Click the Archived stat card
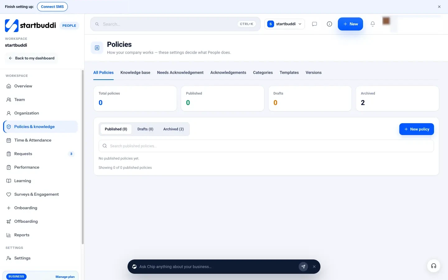The image size is (448, 280). (x=398, y=99)
